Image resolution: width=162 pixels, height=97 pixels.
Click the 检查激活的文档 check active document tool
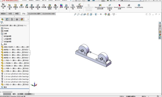tap(80, 6)
